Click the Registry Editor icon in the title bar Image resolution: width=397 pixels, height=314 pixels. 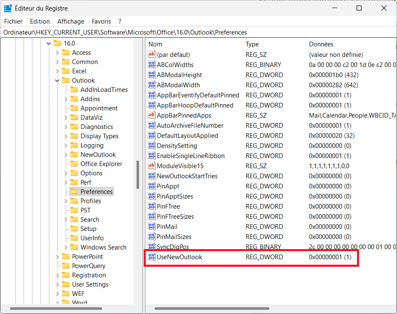point(8,8)
